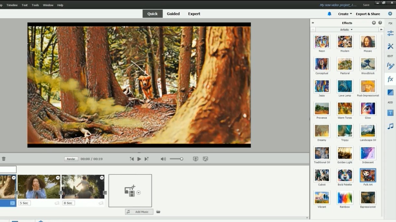396x222 pixels.
Task: Click the add media film icon
Action: click(130, 191)
